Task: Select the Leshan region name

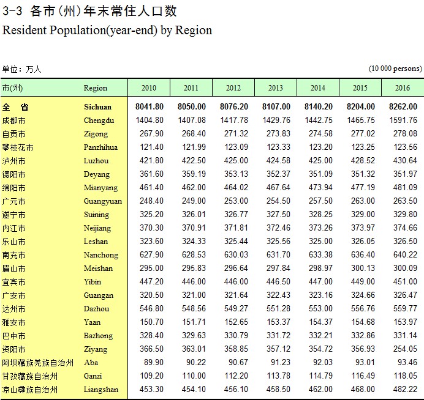Action: tap(96, 242)
